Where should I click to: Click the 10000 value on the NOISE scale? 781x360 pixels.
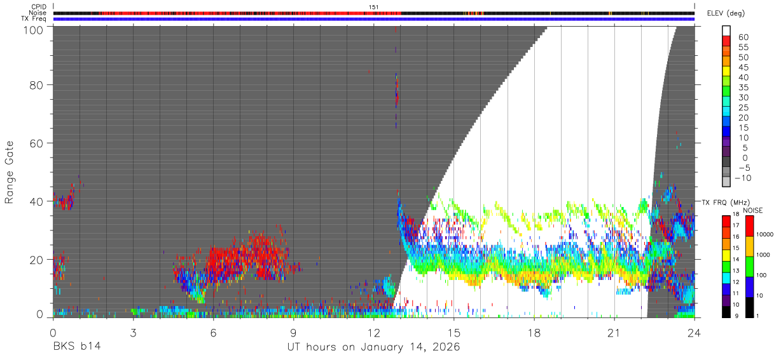coord(766,234)
